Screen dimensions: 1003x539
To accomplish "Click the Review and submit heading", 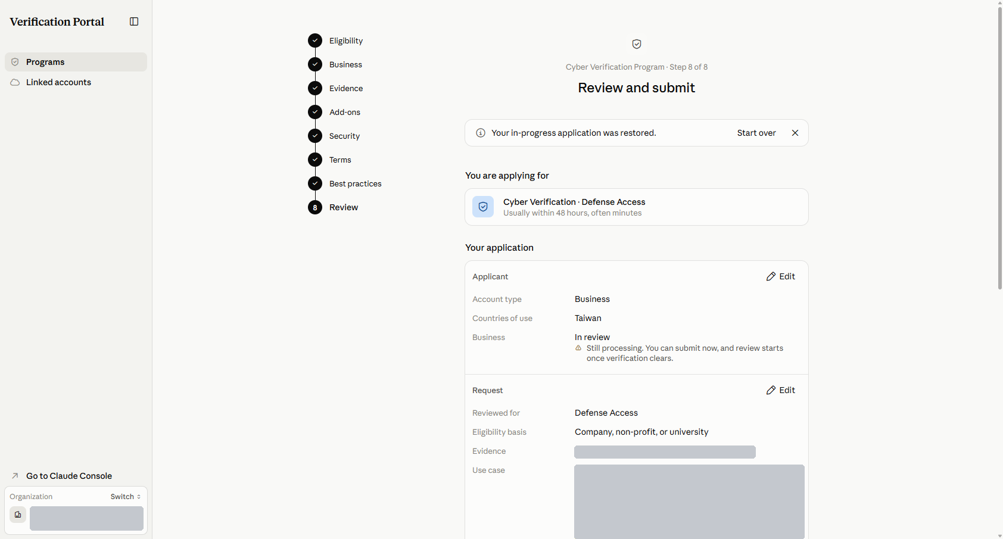I will (636, 88).
